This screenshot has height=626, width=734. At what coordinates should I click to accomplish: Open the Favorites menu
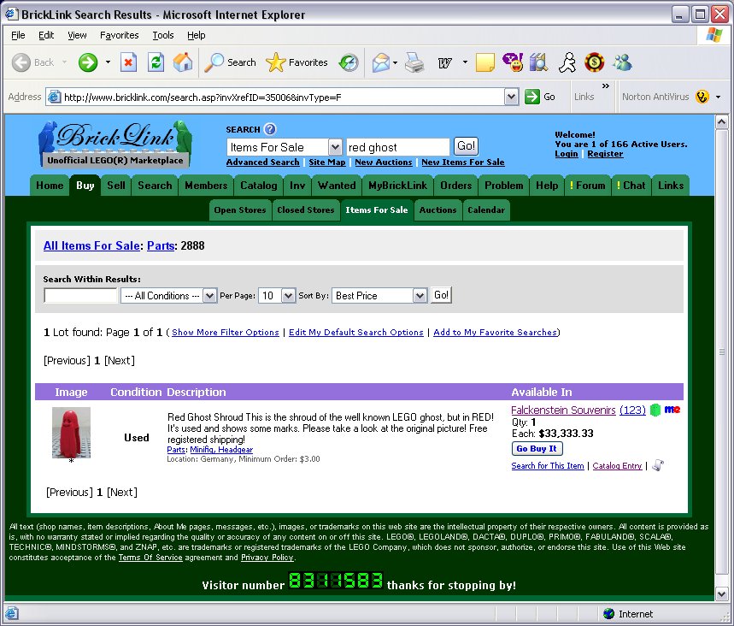click(120, 35)
